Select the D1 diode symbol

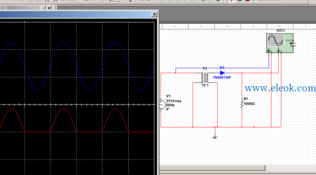pyautogui.click(x=222, y=73)
